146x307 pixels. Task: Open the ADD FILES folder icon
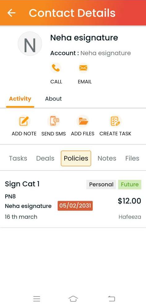pyautogui.click(x=83, y=121)
